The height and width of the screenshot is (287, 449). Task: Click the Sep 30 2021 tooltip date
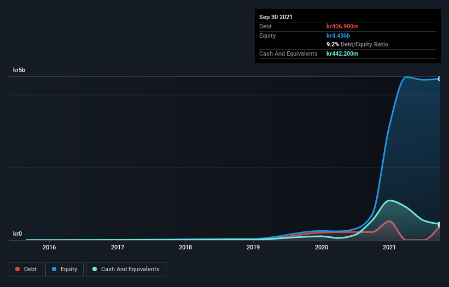point(276,17)
